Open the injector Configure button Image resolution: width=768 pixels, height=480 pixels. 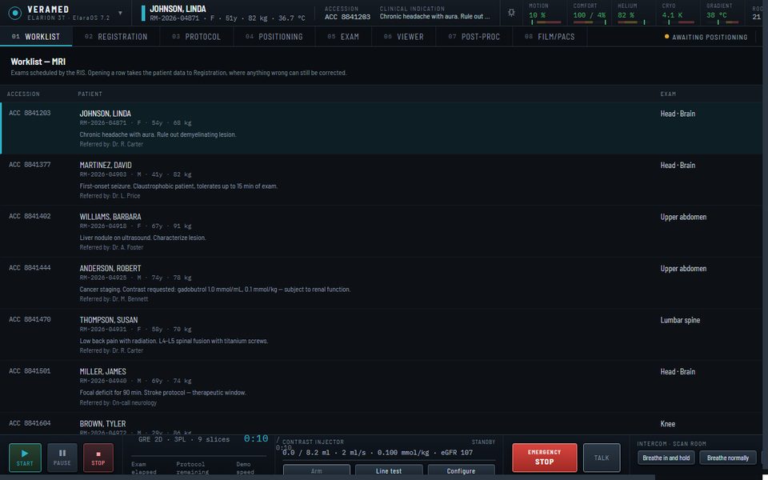pos(461,471)
